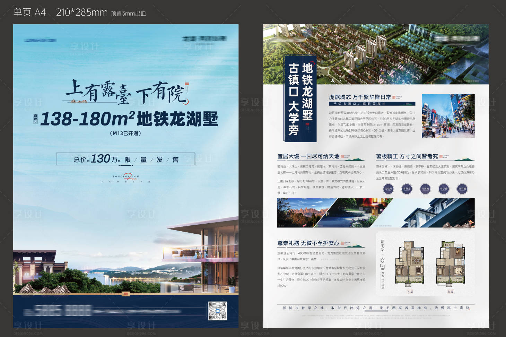506x337 pixels.
Task: Click the logo beside '尊崇礼遇 无微不至护安心'
Action: click(x=346, y=243)
